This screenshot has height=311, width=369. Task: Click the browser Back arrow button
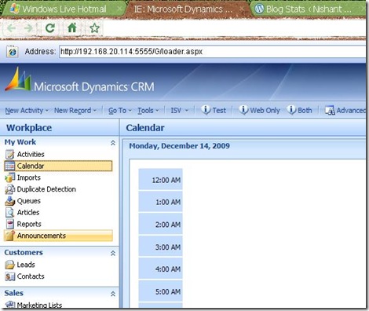(11, 27)
